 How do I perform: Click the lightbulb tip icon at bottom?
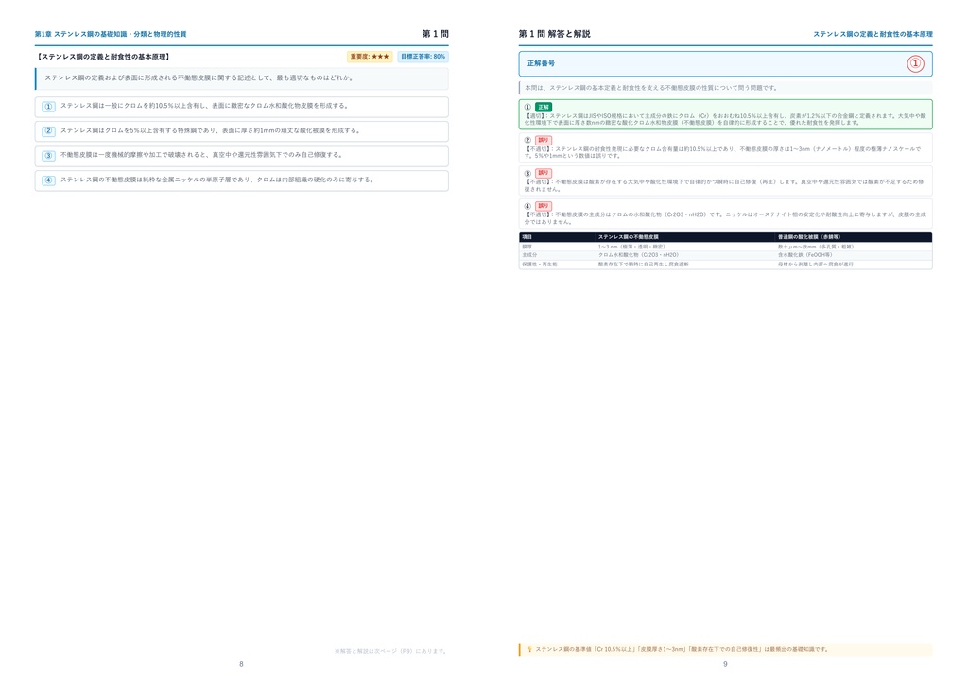[x=529, y=649]
